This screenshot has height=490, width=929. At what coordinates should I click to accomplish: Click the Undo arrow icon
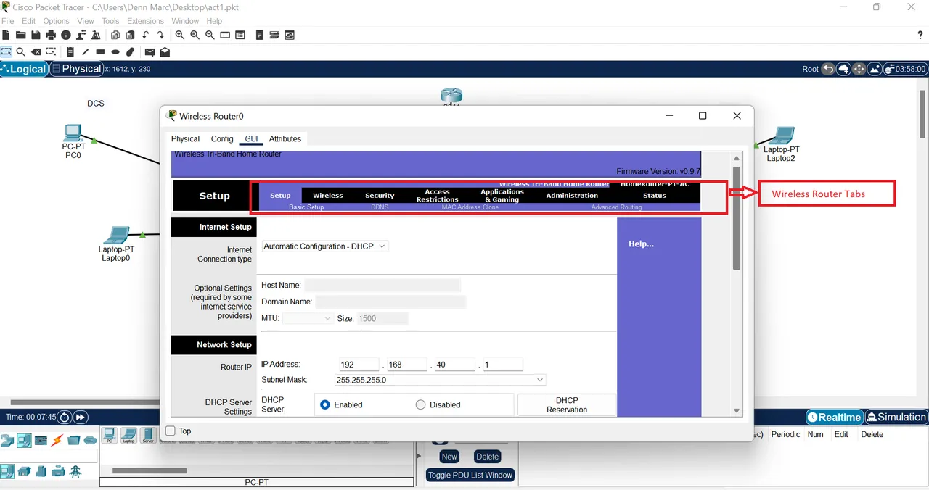coord(146,35)
